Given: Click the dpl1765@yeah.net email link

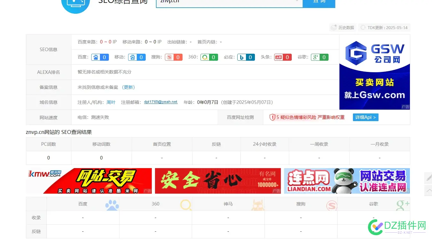Looking at the screenshot, I should click(161, 102).
